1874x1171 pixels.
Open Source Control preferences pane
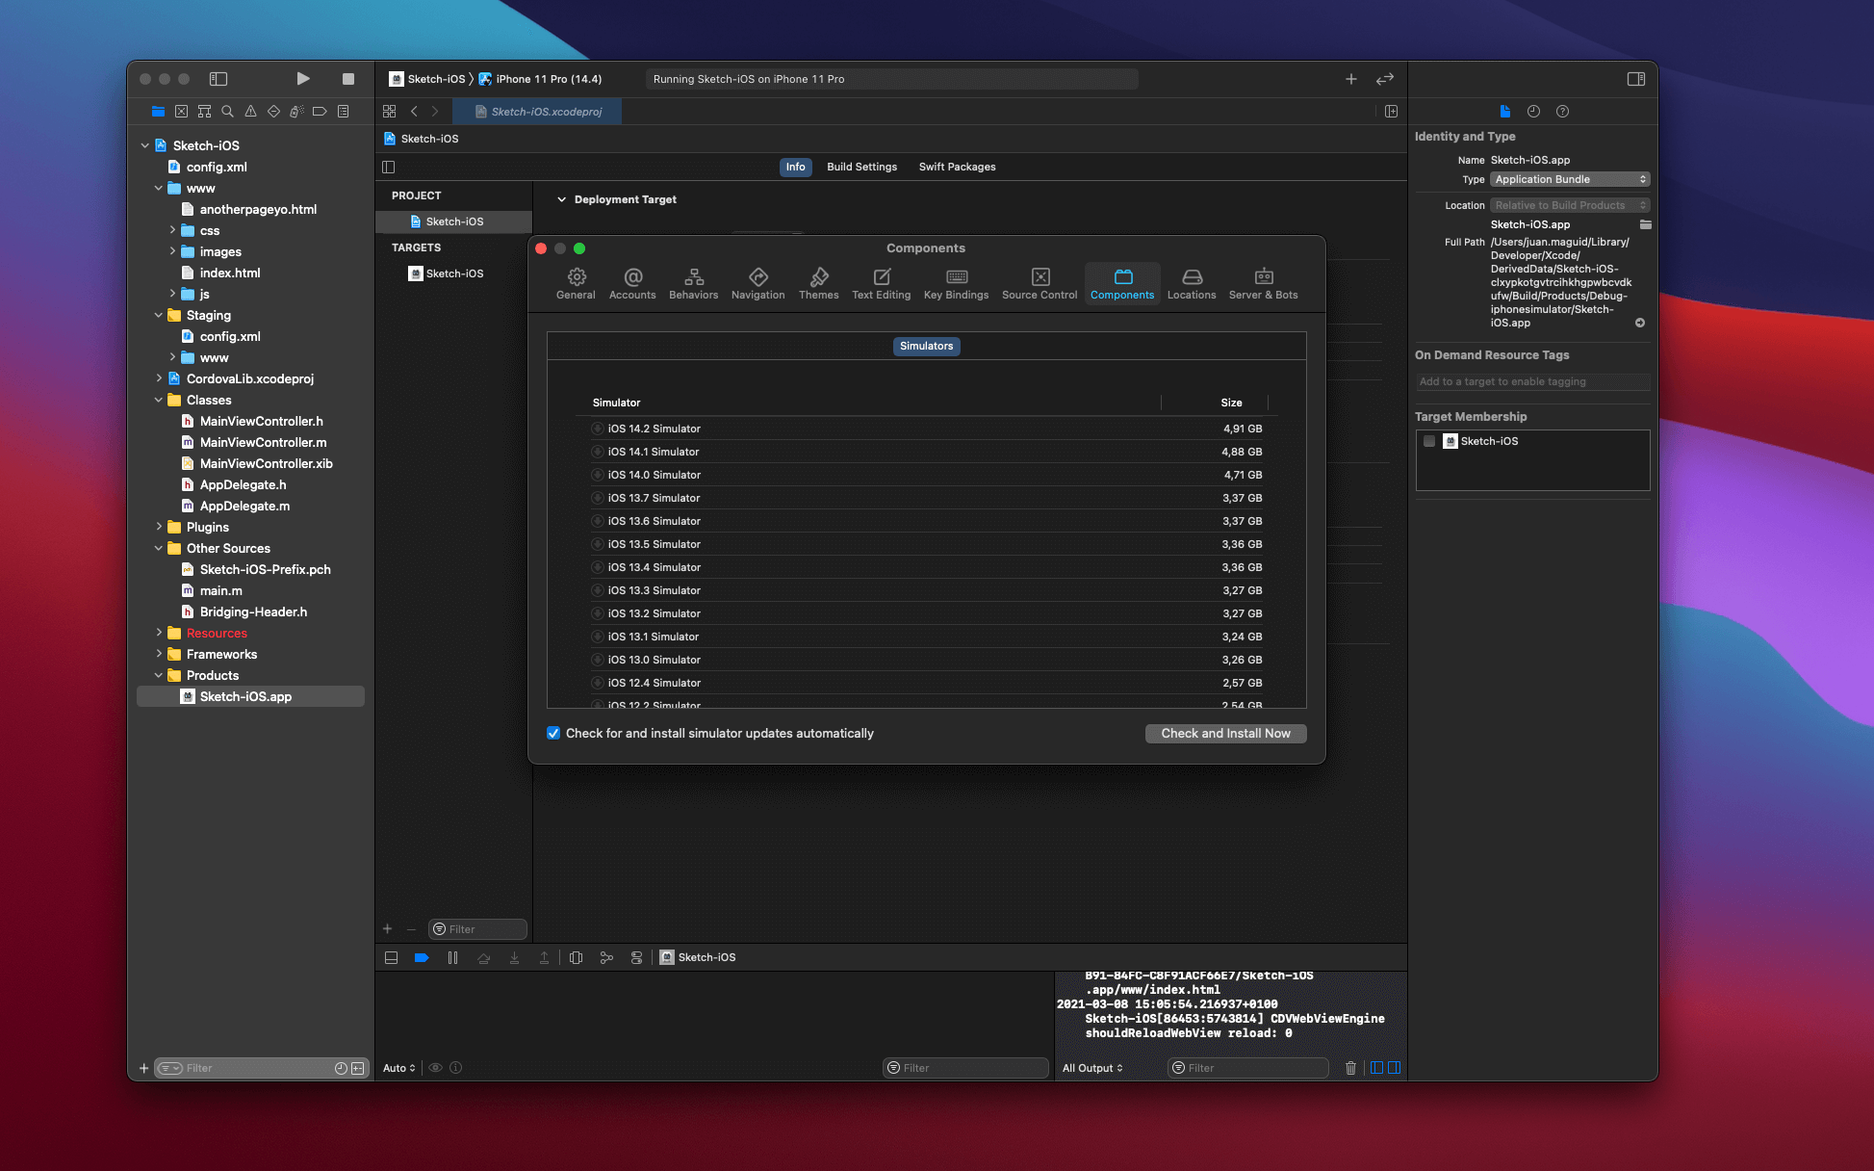(x=1040, y=284)
